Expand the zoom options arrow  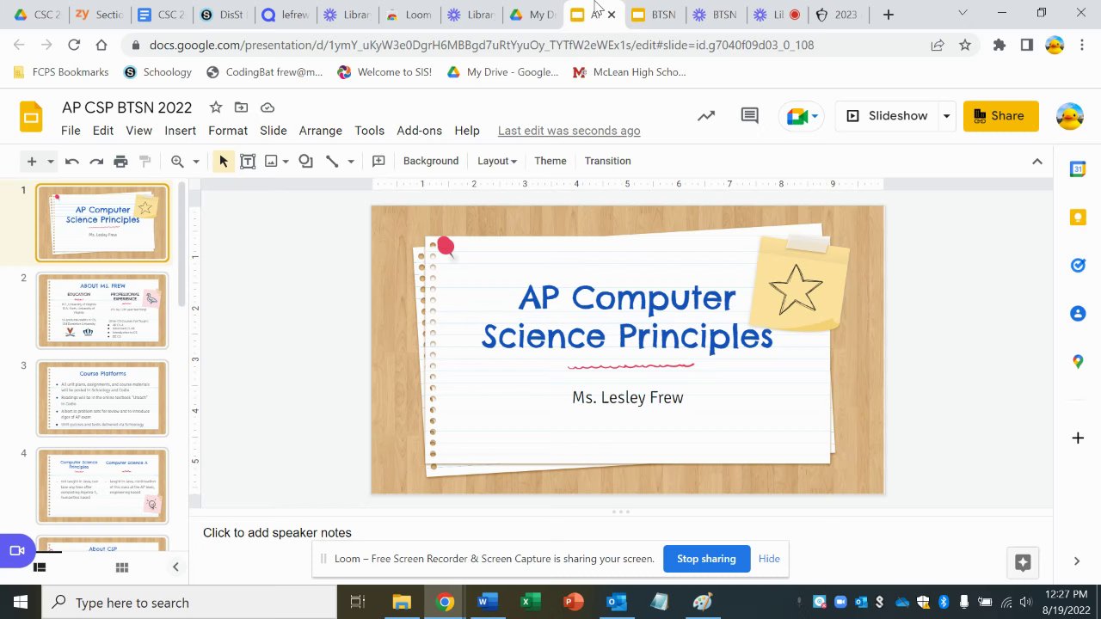196,161
